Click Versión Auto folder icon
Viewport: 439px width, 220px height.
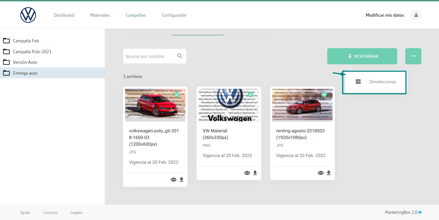[x=6, y=62]
